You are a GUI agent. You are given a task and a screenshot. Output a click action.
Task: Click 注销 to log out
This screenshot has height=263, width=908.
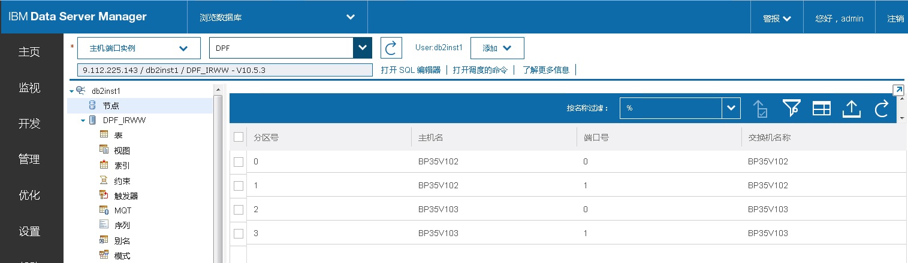[x=895, y=19]
